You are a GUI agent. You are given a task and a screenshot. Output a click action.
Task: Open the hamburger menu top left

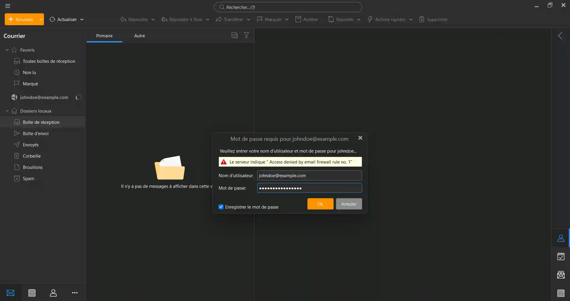click(x=7, y=6)
